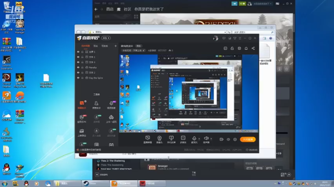334x187 pixels.
Task: Expand the microphone options arrow
Action: click(x=199, y=139)
